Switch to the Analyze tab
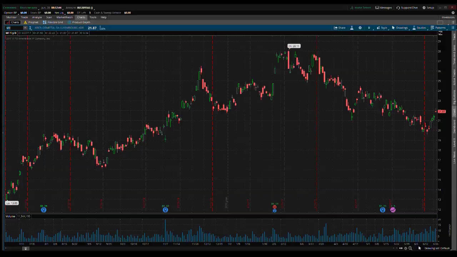The width and height of the screenshot is (457, 257). coord(37,17)
